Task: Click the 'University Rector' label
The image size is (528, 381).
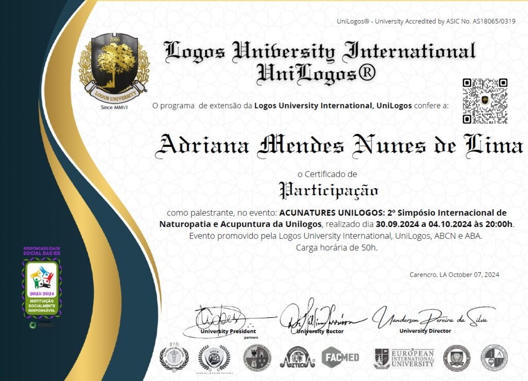Action: point(320,331)
